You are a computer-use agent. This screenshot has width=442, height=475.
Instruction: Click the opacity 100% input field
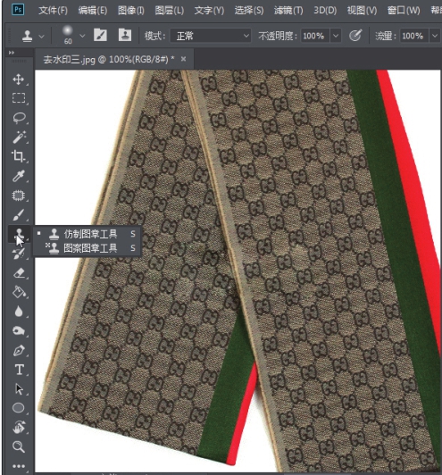click(x=315, y=36)
